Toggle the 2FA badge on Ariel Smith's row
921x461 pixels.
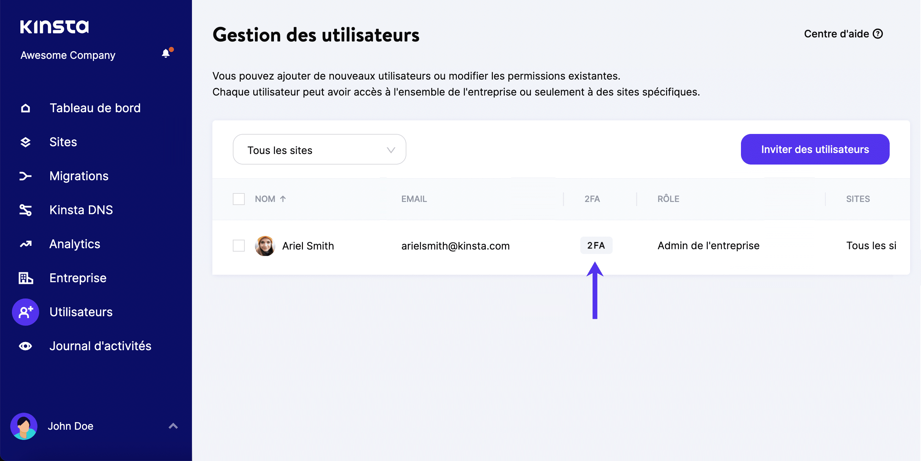596,245
